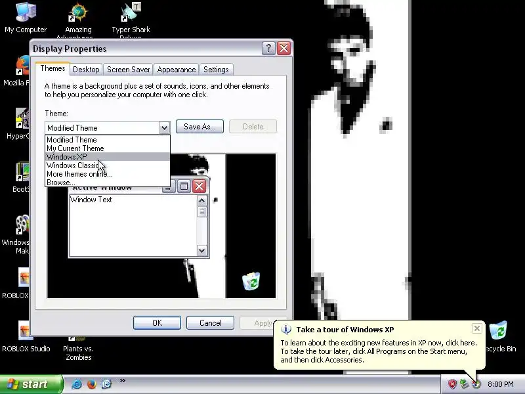Click the Windows XP tour tray icon
This screenshot has width=525, height=394.
pyautogui.click(x=476, y=384)
